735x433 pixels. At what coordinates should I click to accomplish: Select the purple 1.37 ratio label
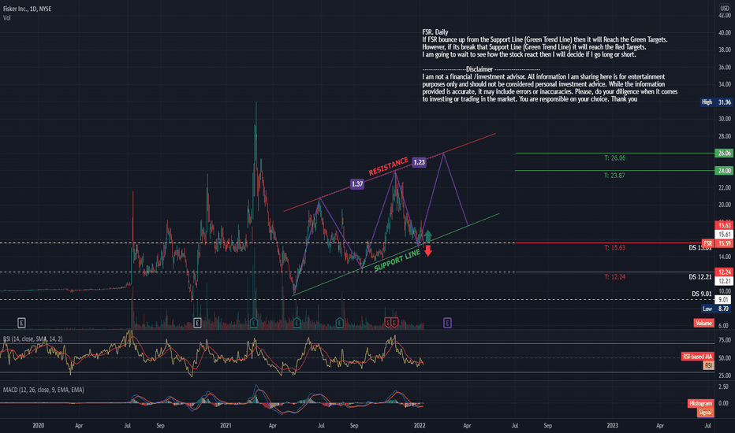357,184
